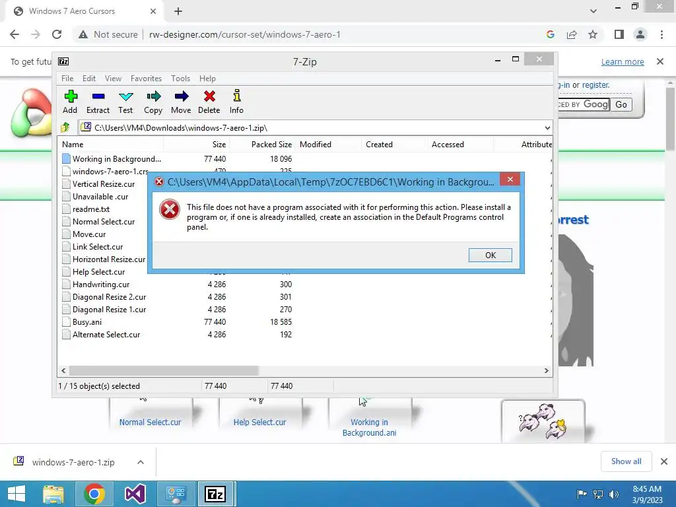
Task: Select Link Select.cur file
Action: [x=98, y=247]
